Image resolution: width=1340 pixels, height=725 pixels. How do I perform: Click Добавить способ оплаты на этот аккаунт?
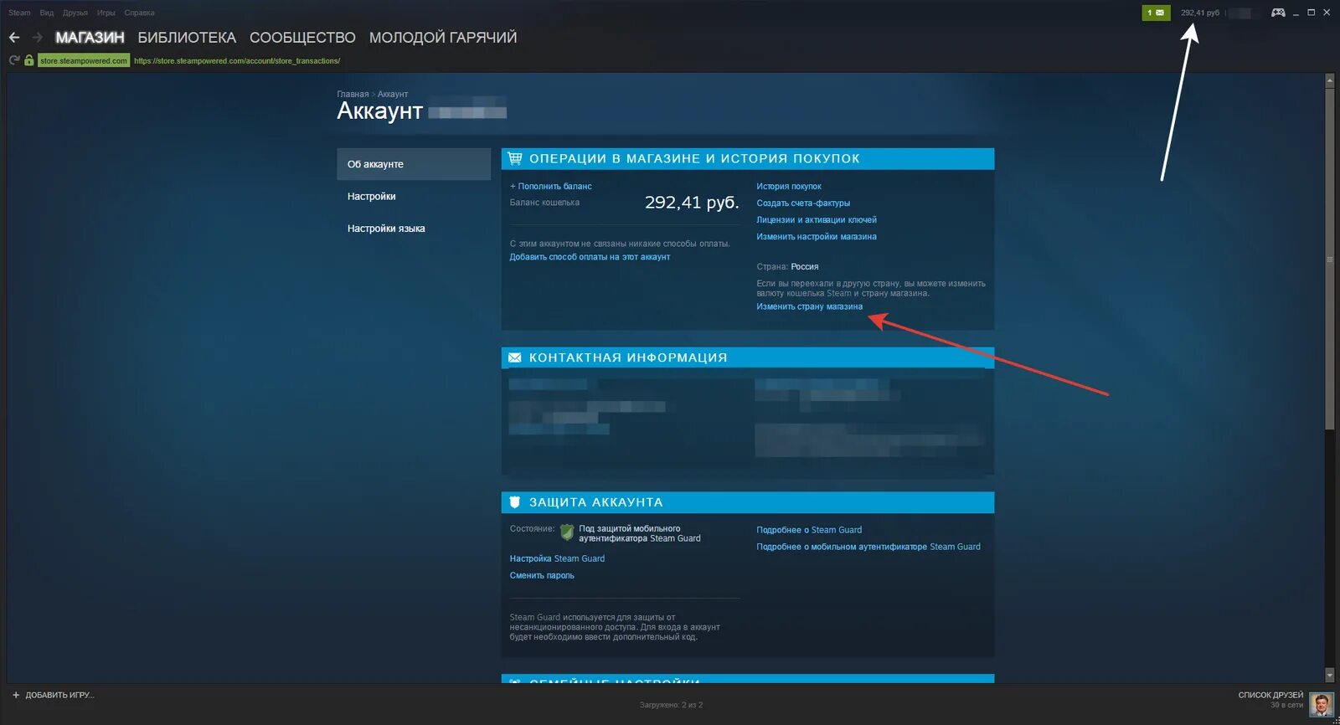point(590,257)
